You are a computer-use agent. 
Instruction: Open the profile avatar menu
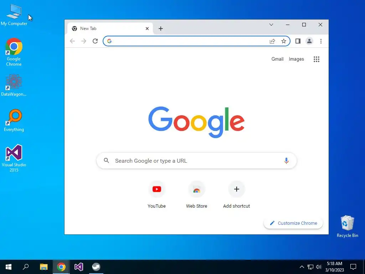pos(309,41)
